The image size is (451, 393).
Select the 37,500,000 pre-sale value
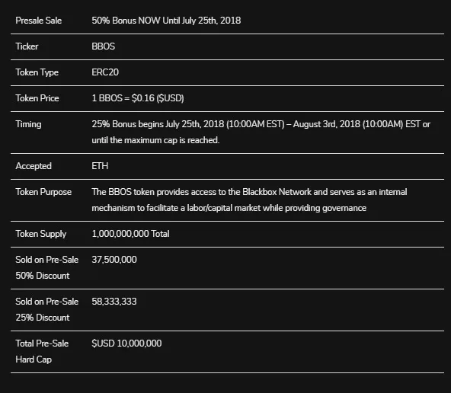click(114, 260)
